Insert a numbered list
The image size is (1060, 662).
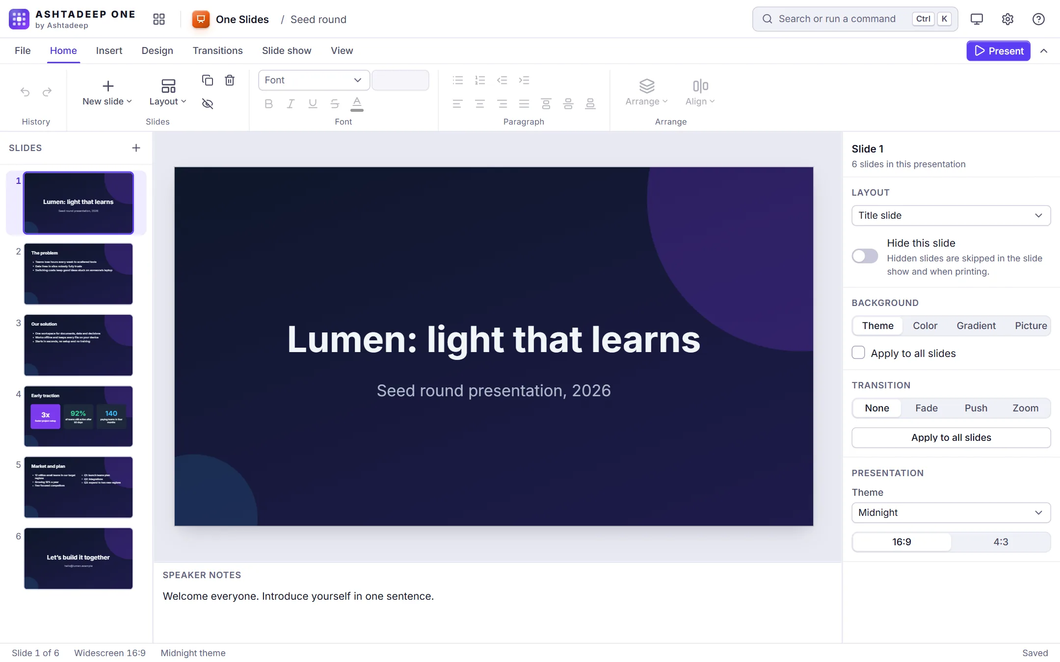[480, 80]
